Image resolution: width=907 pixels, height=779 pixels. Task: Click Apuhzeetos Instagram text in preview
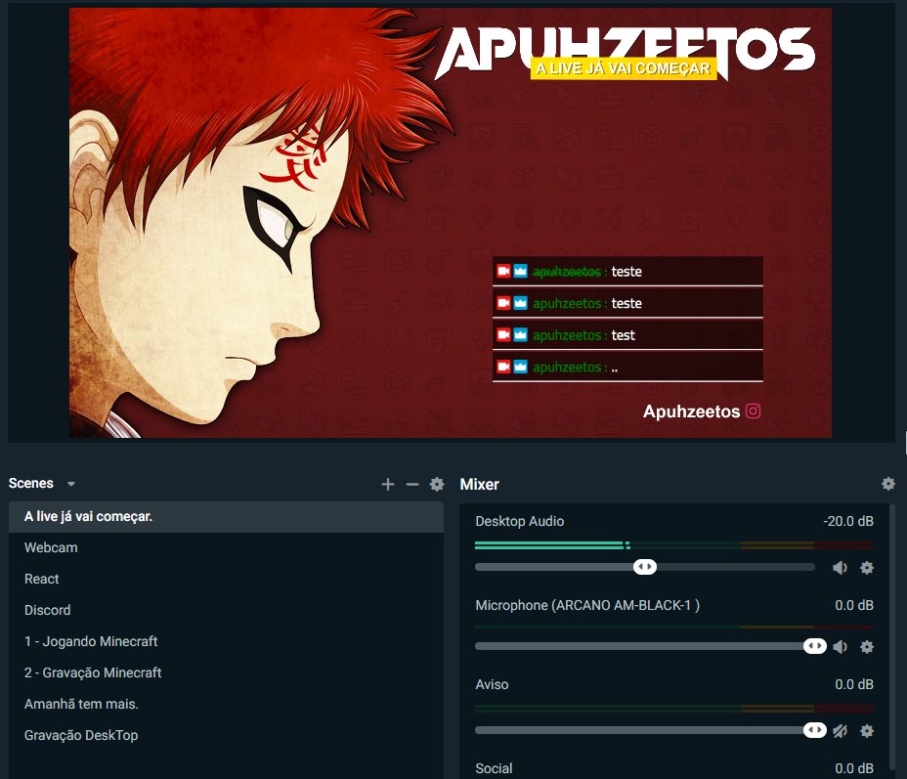pyautogui.click(x=691, y=411)
